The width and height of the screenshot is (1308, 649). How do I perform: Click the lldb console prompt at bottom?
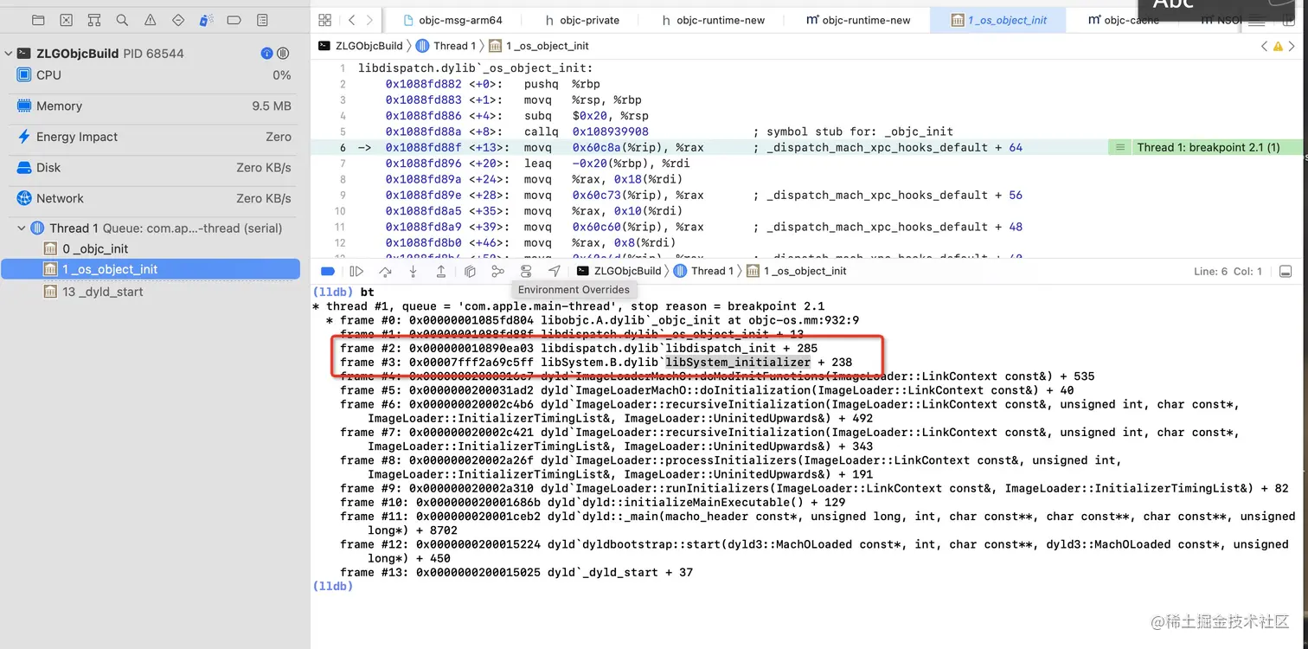pyautogui.click(x=333, y=586)
